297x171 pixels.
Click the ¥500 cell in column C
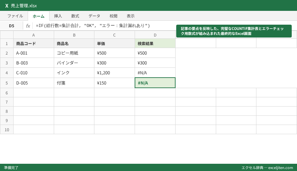[115, 53]
